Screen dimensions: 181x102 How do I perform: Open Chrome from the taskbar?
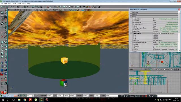coord(25,100)
